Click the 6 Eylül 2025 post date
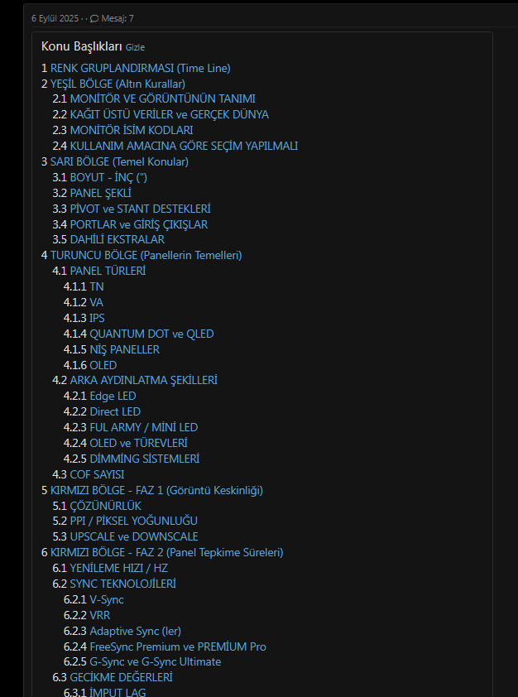 55,19
